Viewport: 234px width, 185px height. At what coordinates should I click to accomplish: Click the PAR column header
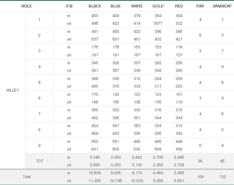tap(200, 6)
